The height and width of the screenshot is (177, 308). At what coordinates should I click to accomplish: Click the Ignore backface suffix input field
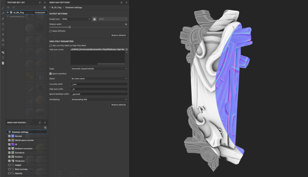(x=99, y=94)
